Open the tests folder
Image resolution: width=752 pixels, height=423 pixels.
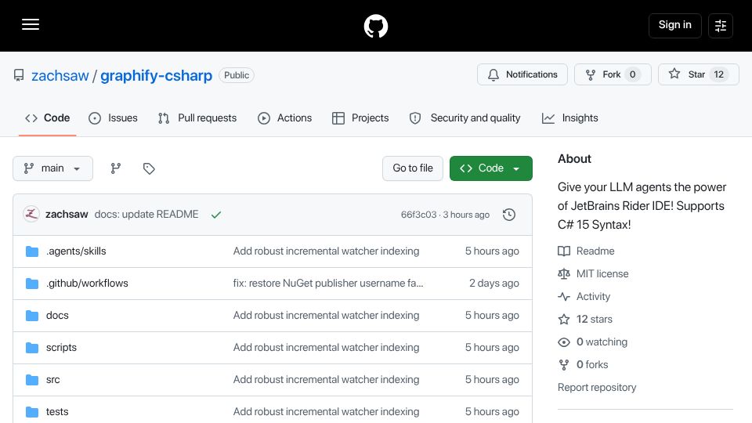tap(57, 412)
